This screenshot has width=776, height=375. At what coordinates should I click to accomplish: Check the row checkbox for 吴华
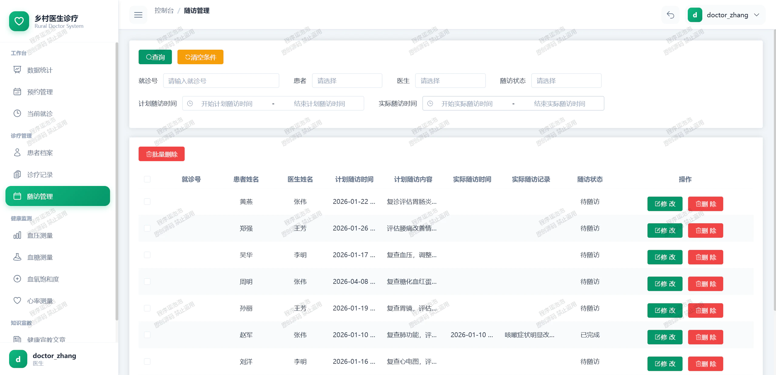point(147,255)
